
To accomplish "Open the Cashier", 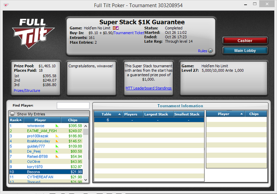I will (245, 41).
